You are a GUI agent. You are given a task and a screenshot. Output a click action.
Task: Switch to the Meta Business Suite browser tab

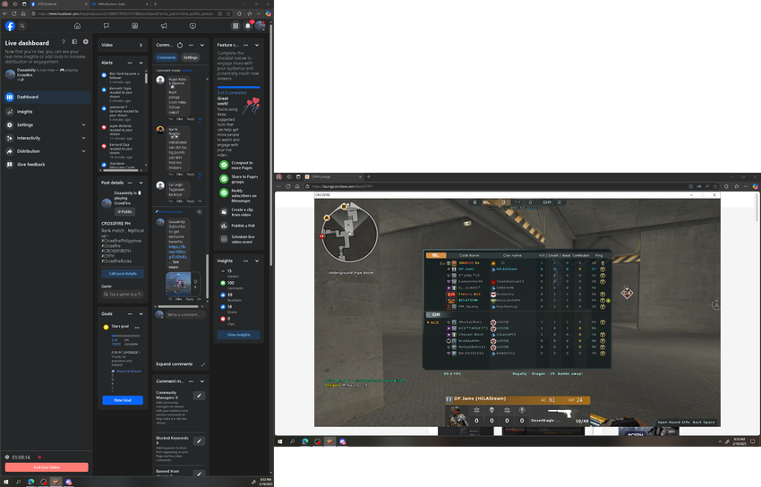pyautogui.click(x=119, y=4)
